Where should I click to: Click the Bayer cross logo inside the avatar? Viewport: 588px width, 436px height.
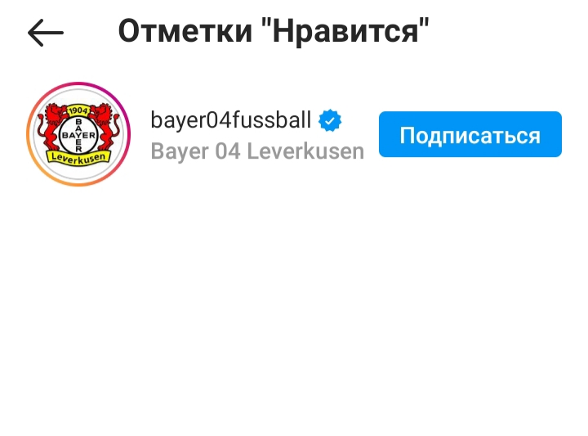coord(78,135)
